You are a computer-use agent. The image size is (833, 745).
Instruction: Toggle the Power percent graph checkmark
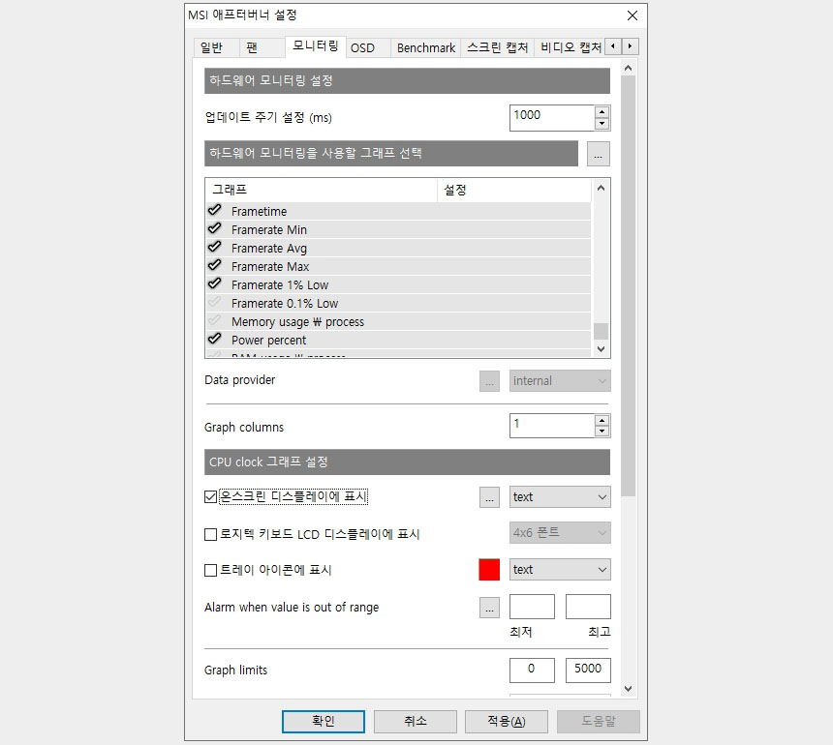pos(215,339)
